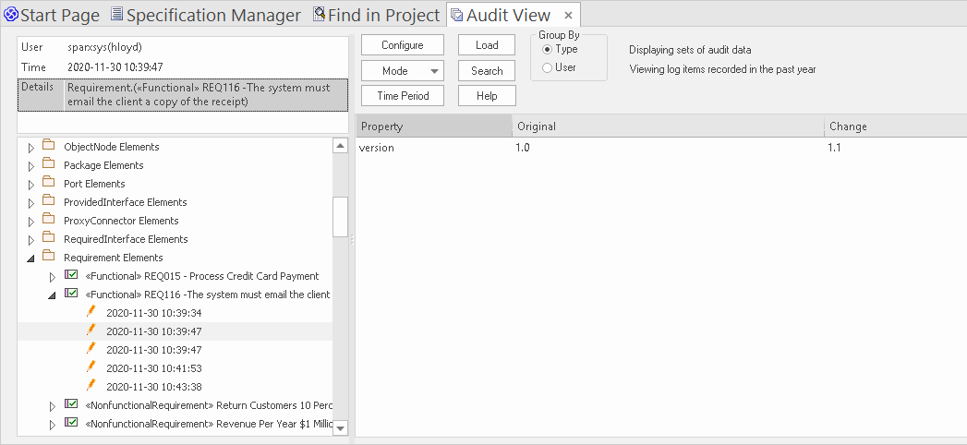967x445 pixels.
Task: Select the User group-by radio button
Action: click(547, 67)
